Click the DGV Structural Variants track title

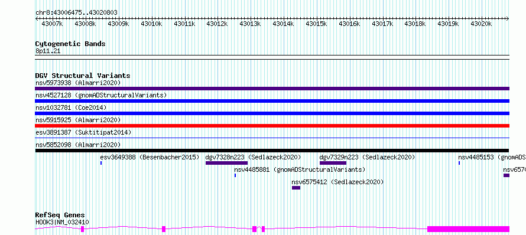(x=83, y=76)
